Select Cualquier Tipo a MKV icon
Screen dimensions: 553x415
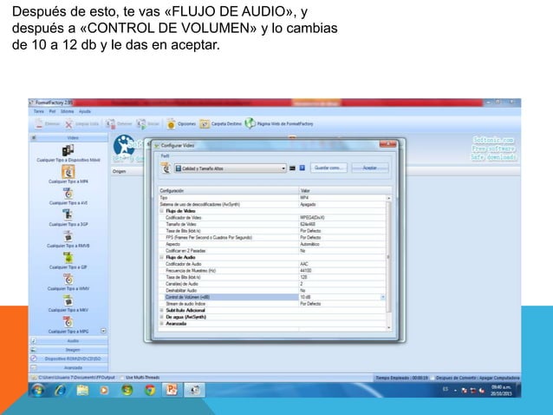[68, 301]
